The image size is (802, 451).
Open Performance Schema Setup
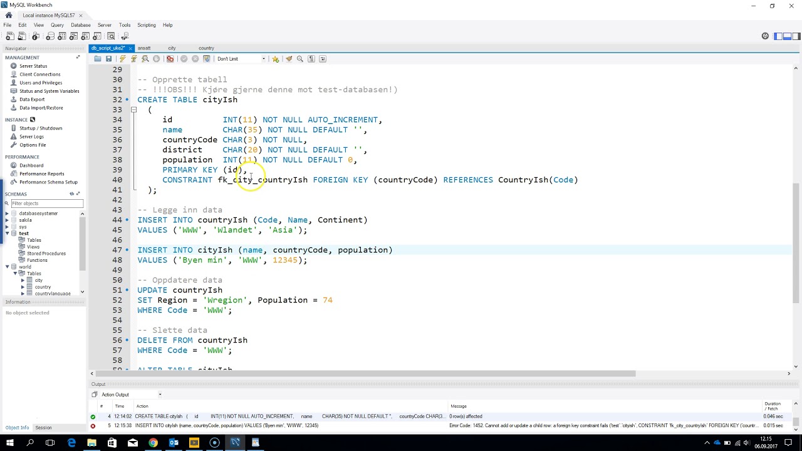click(x=48, y=182)
